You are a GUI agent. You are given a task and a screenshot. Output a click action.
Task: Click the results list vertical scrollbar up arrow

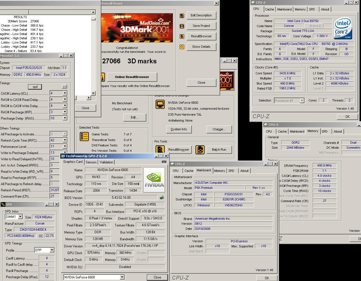(93, 12)
